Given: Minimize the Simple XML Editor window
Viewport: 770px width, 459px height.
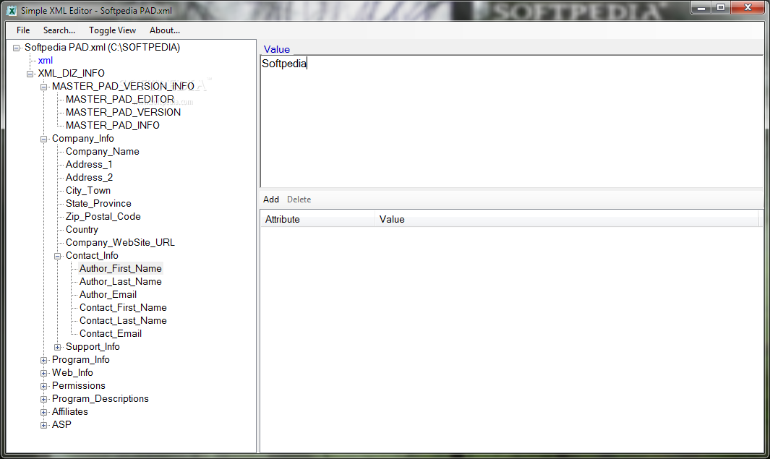Looking at the screenshot, I should 701,8.
